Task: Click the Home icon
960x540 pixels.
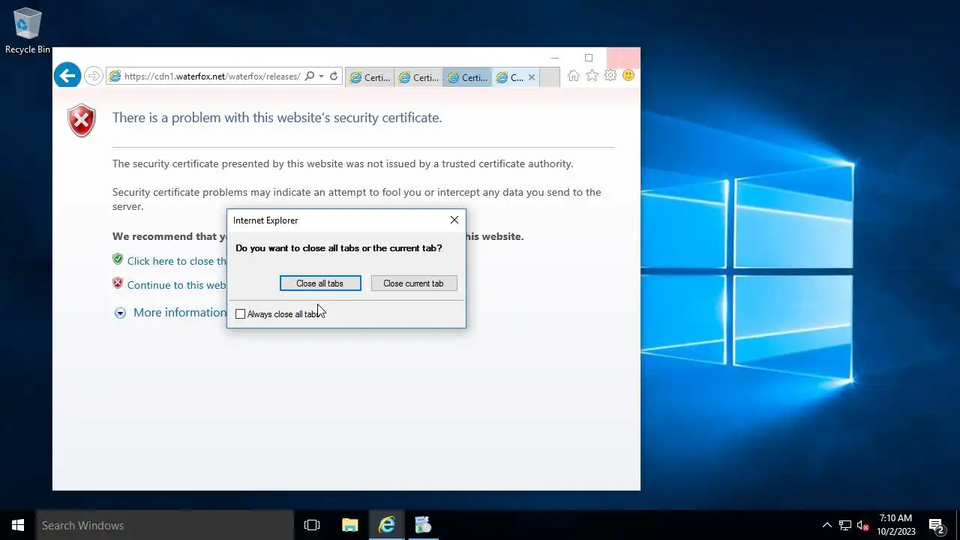Action: point(574,76)
